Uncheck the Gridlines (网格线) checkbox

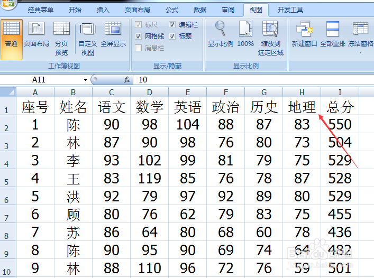139,36
